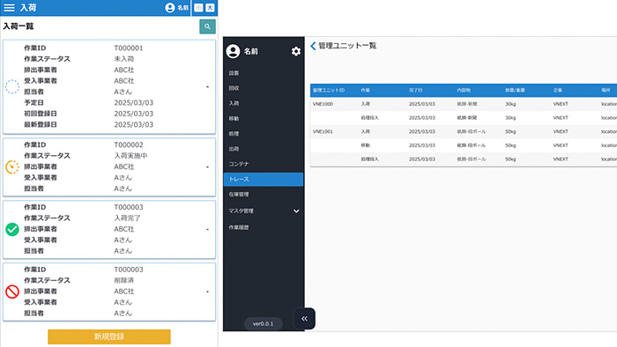Viewport: 617px width, 347px height.
Task: Open search in the 入荷一覧 list
Action: click(207, 26)
